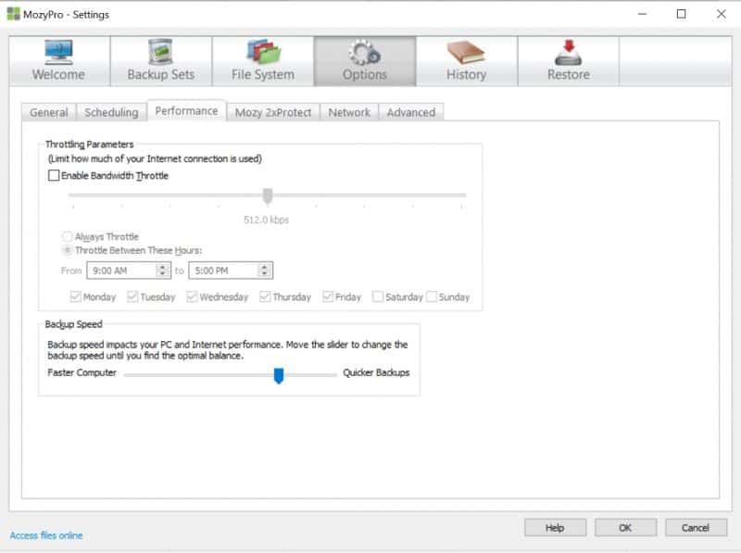The image size is (741, 553).
Task: Open the Restore drive icon
Action: [569, 52]
